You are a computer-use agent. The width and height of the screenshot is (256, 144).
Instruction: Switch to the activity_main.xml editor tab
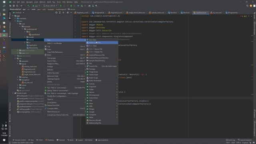(157, 12)
